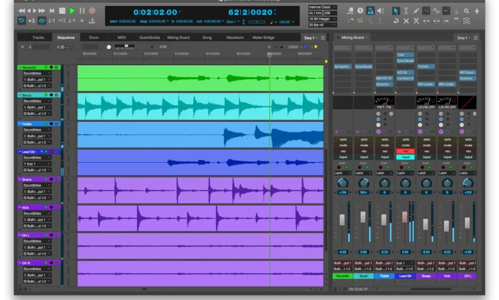Select the Scissors tool

(416, 21)
